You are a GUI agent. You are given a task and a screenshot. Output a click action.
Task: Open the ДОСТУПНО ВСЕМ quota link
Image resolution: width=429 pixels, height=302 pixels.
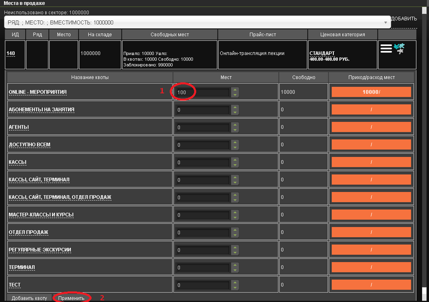32,145
